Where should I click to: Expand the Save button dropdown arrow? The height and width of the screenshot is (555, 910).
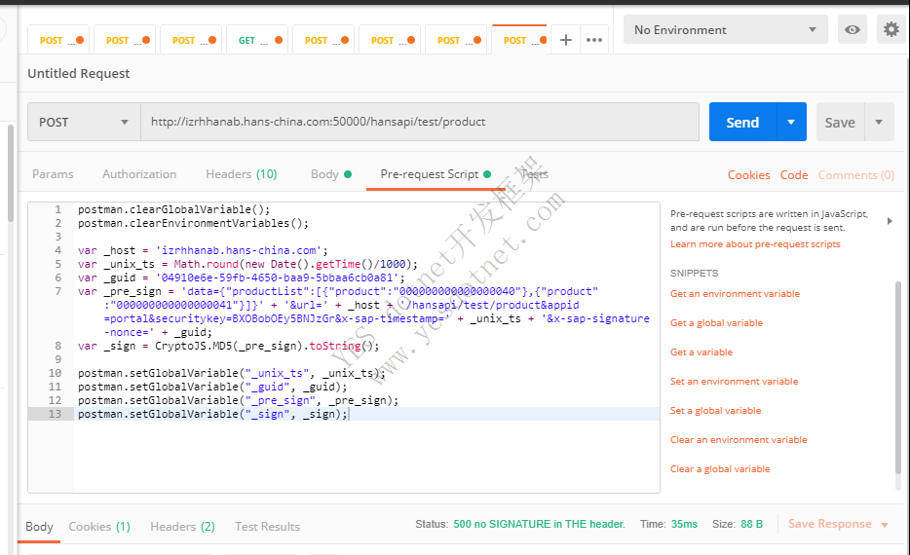(879, 123)
